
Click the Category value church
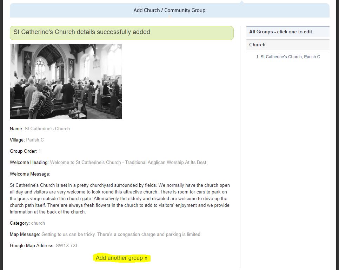coord(38,223)
